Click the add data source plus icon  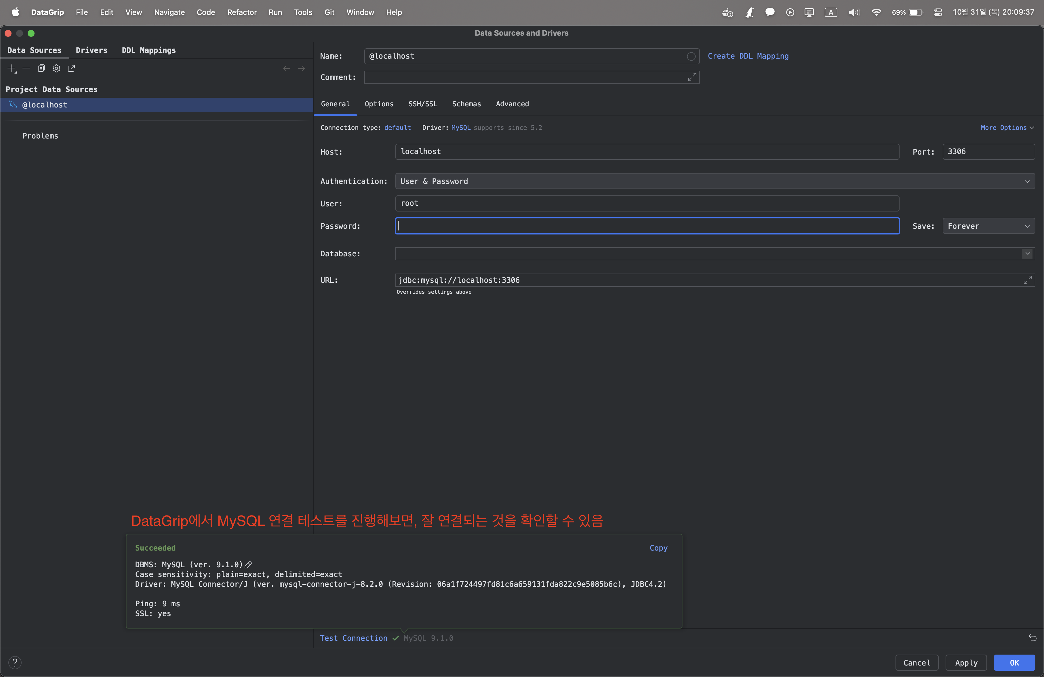pos(12,68)
